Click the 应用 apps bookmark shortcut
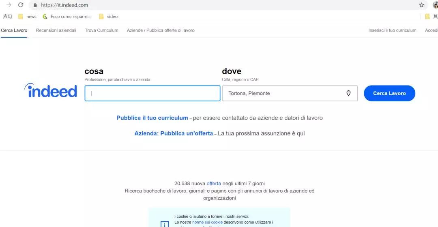 [8, 17]
